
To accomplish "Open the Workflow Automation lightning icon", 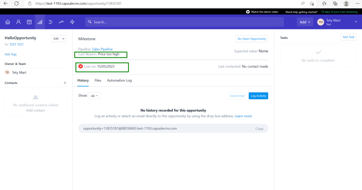I will pos(72,22).
